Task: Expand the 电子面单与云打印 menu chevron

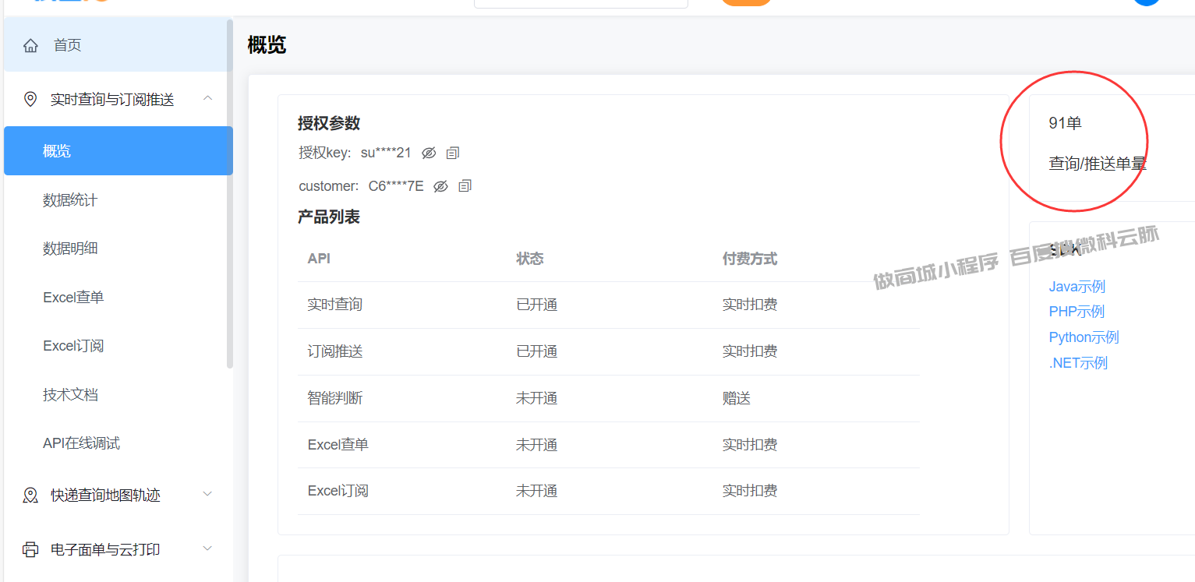Action: coord(207,548)
